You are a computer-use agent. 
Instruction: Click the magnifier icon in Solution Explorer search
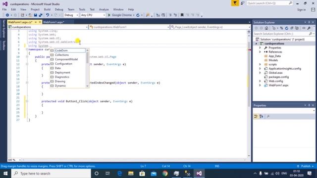311,34
